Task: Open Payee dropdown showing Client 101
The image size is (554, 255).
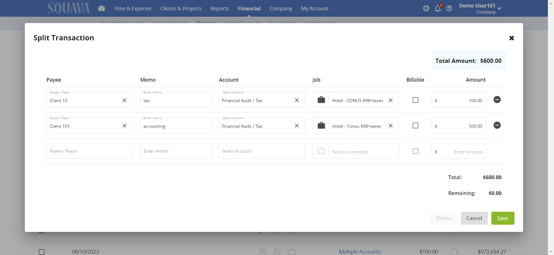Action: pos(90,125)
